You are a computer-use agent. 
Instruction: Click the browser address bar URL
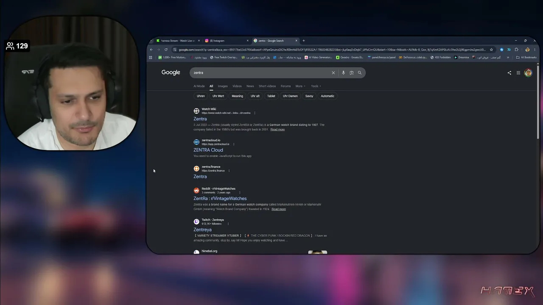[332, 50]
